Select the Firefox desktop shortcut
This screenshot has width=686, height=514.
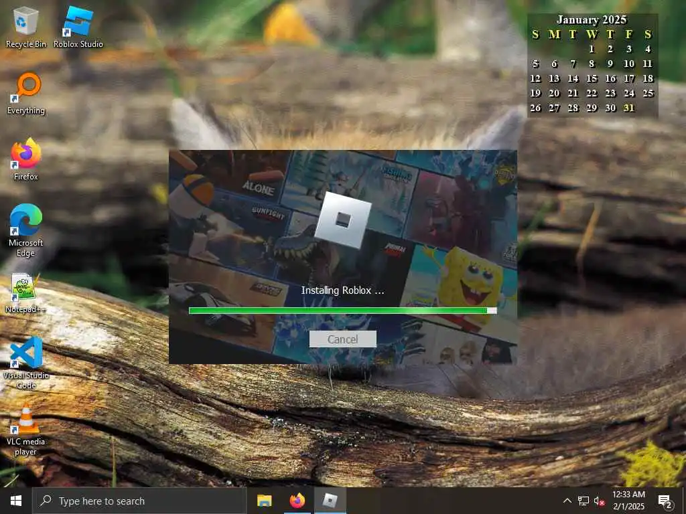click(26, 159)
